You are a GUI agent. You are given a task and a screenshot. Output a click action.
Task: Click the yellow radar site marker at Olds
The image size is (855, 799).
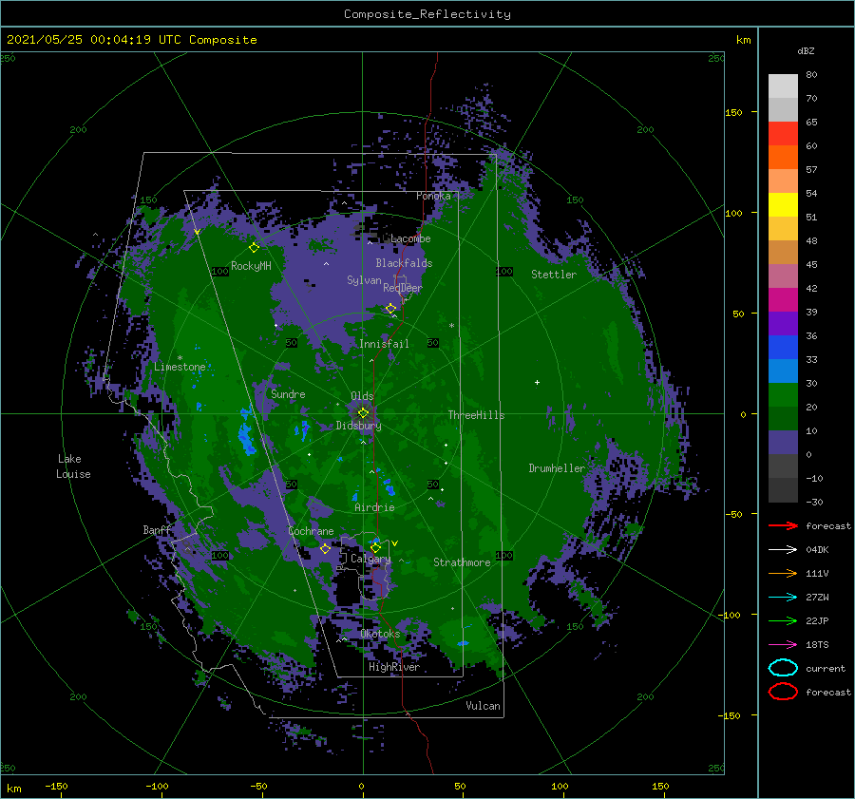click(363, 413)
